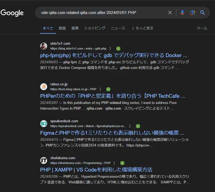Switch to the 画像 tab

[75, 28]
